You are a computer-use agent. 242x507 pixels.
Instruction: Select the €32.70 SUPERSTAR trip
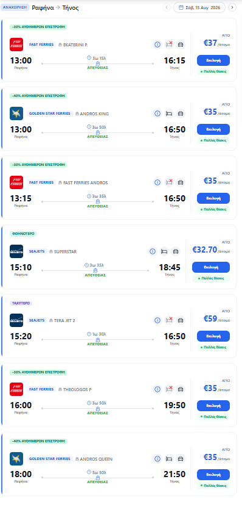click(x=211, y=267)
